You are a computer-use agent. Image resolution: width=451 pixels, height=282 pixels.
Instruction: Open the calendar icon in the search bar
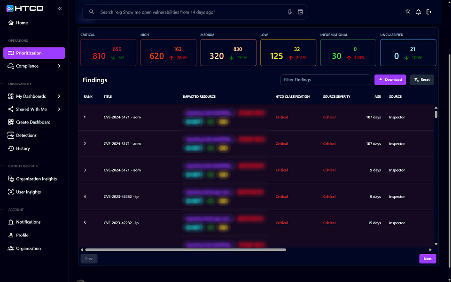(300, 12)
